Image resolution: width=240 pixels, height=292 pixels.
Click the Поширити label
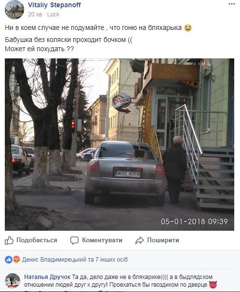click(163, 240)
